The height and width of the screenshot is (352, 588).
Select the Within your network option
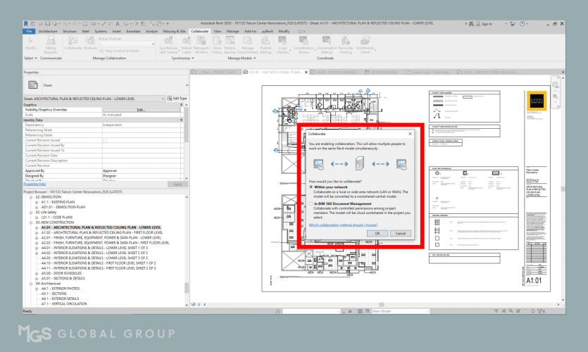click(x=311, y=187)
